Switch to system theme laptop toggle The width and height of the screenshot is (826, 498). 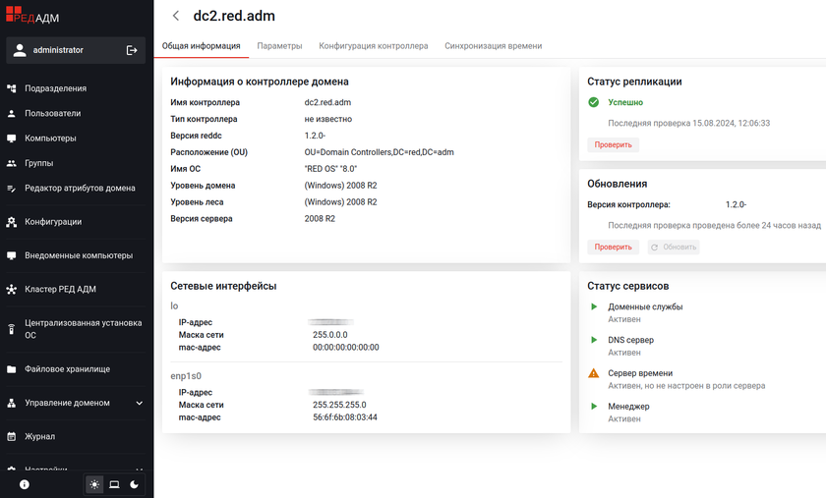tap(114, 484)
